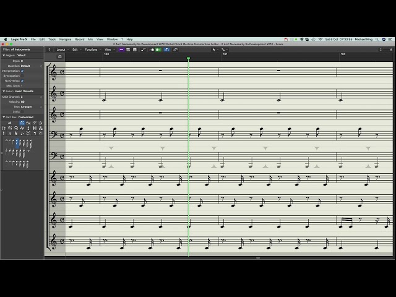The height and width of the screenshot is (297, 396).
Task: Toggle the MIDI In button
Action: (x=152, y=49)
